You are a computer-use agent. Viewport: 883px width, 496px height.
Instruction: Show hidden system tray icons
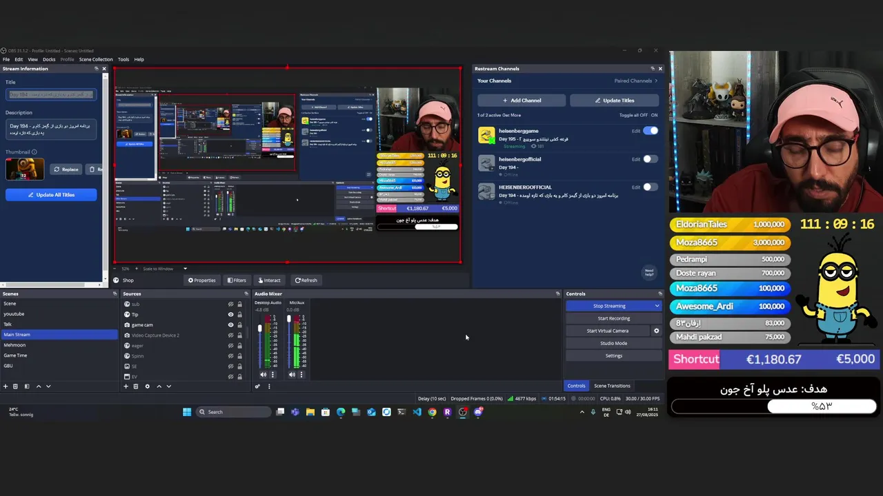[582, 412]
